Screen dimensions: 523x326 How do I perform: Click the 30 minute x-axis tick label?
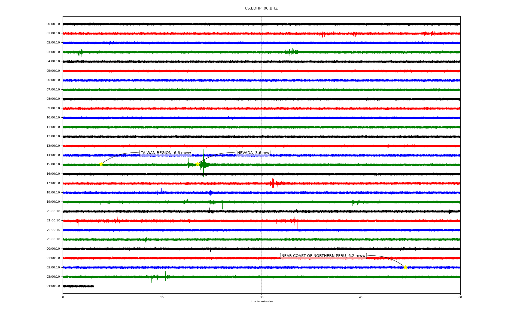261,297
